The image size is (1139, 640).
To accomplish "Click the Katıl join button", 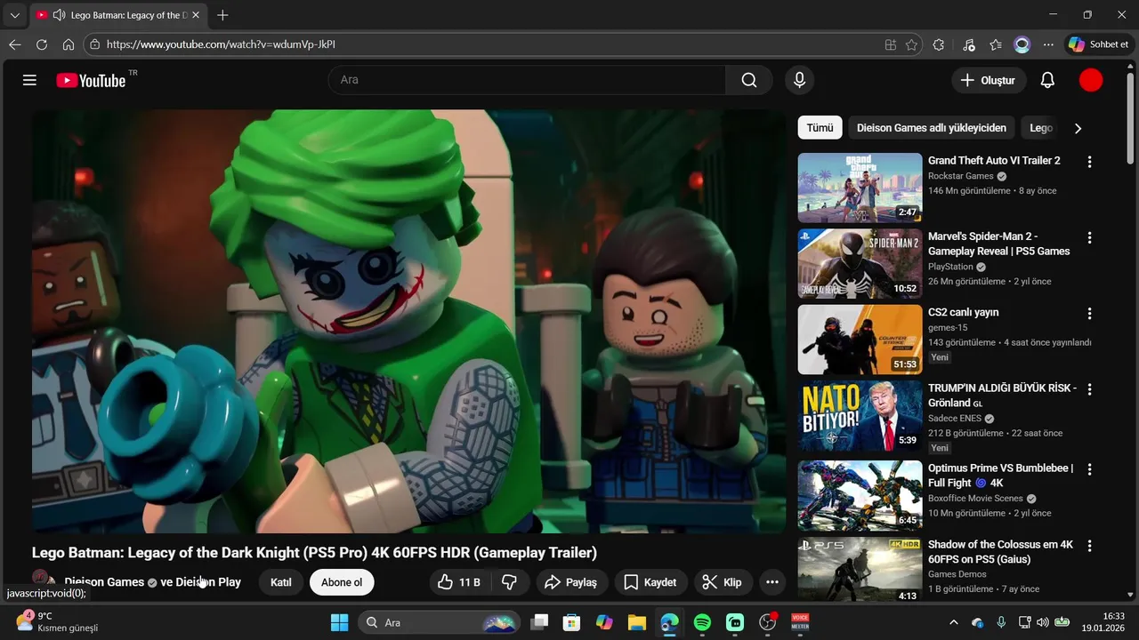I will (x=281, y=582).
